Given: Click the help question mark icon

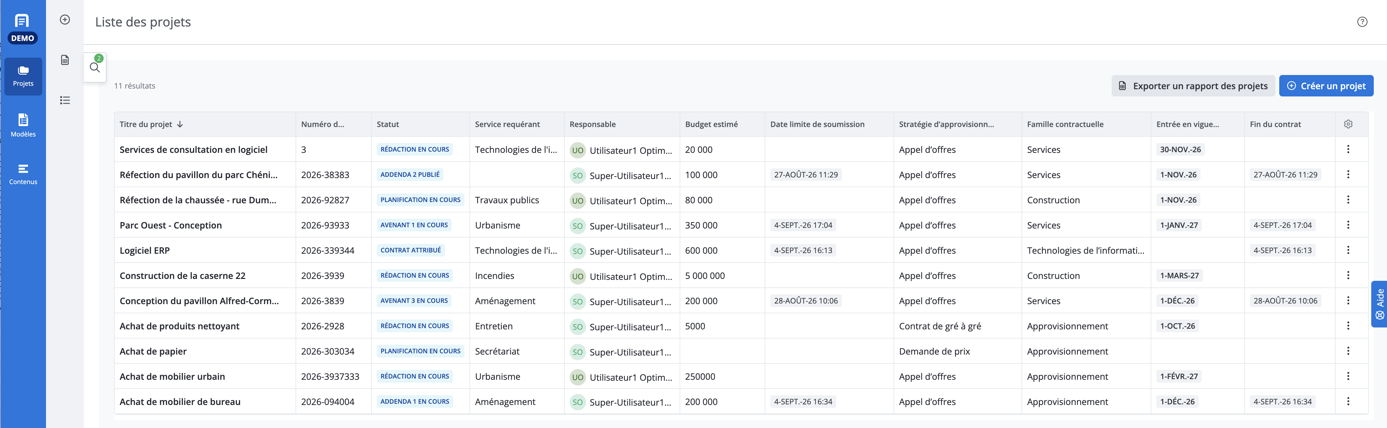Looking at the screenshot, I should (1362, 22).
